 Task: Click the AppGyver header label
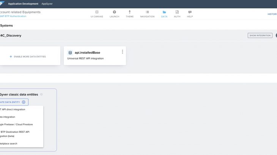[47, 4]
